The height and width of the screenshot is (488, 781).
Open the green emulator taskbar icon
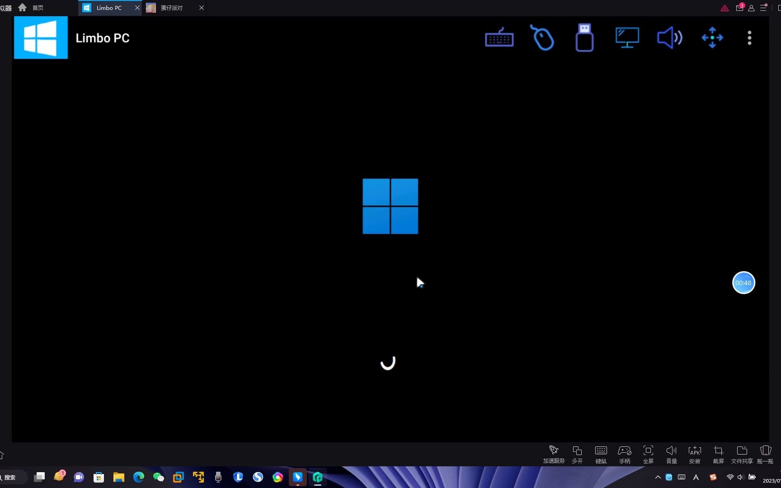[318, 477]
